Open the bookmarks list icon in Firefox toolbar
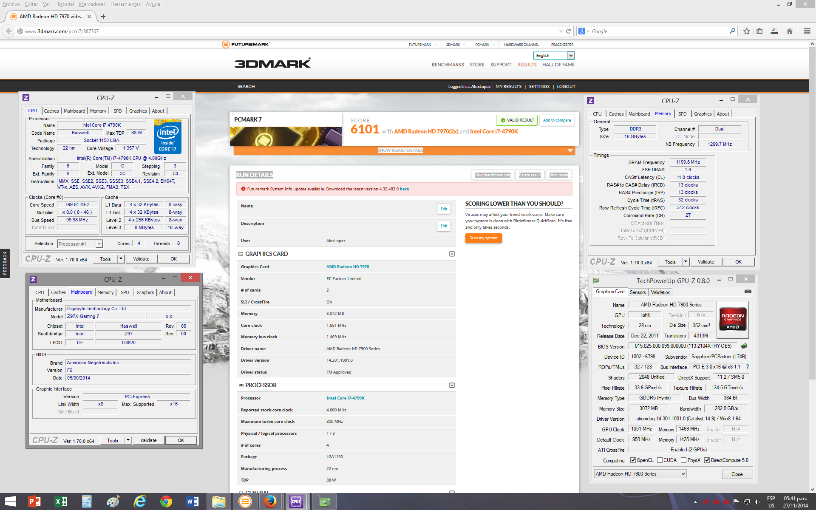The image size is (816, 510). click(760, 31)
